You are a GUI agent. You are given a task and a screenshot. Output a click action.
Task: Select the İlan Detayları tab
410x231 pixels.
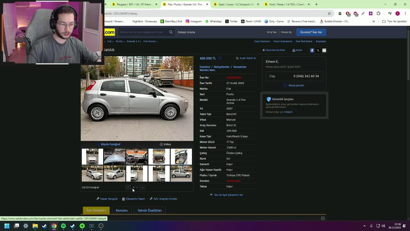96,210
